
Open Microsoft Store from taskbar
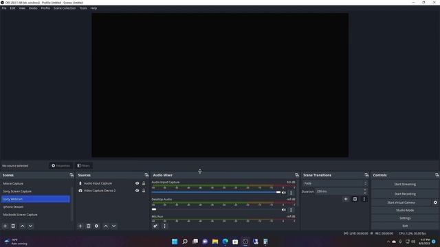click(235, 242)
